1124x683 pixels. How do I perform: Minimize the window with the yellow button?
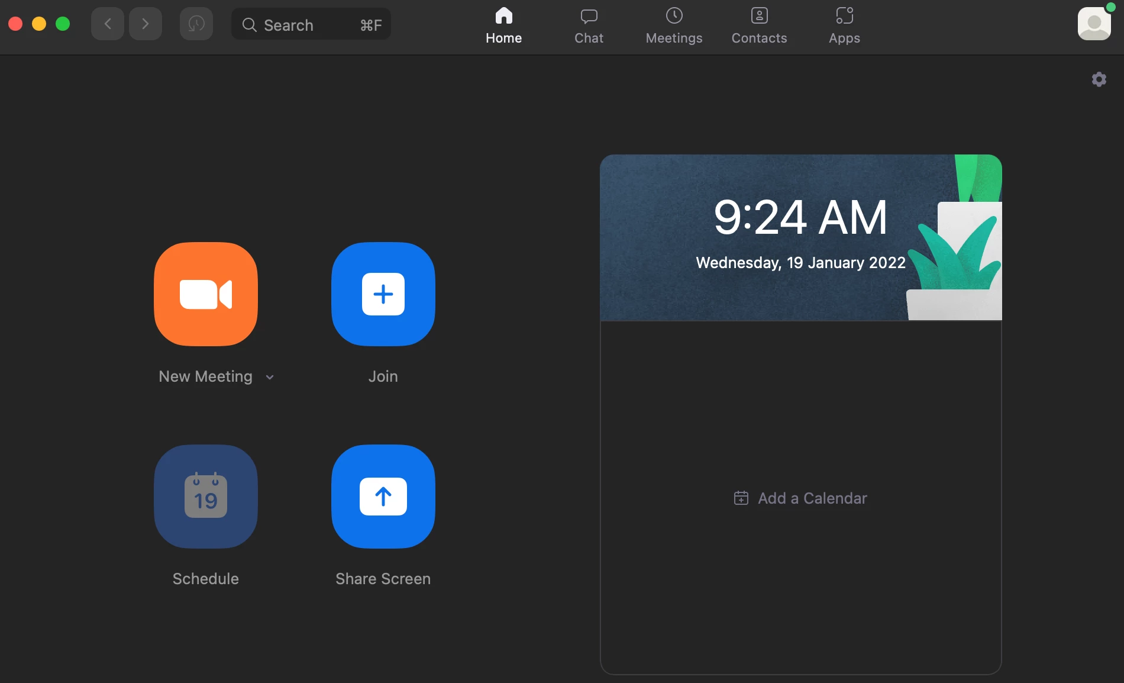(39, 24)
